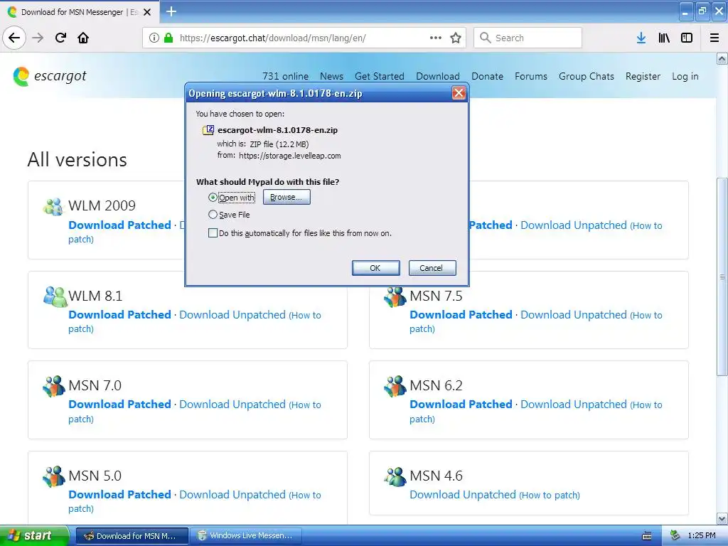728x546 pixels.
Task: Open the browser home page icon
Action: 83,38
